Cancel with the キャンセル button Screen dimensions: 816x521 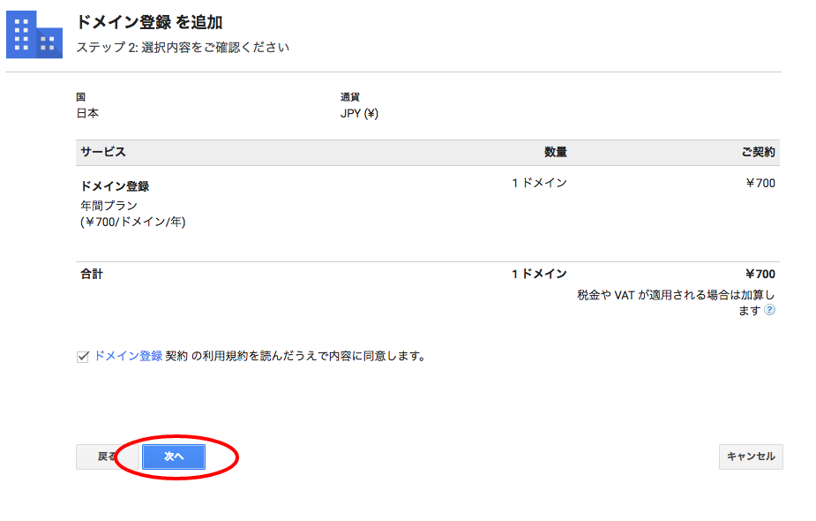(x=751, y=457)
